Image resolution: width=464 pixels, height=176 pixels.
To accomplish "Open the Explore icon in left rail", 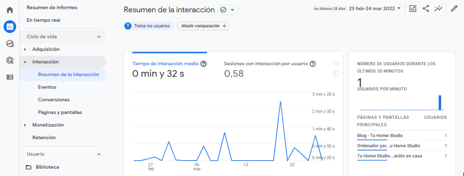I will [x=10, y=44].
